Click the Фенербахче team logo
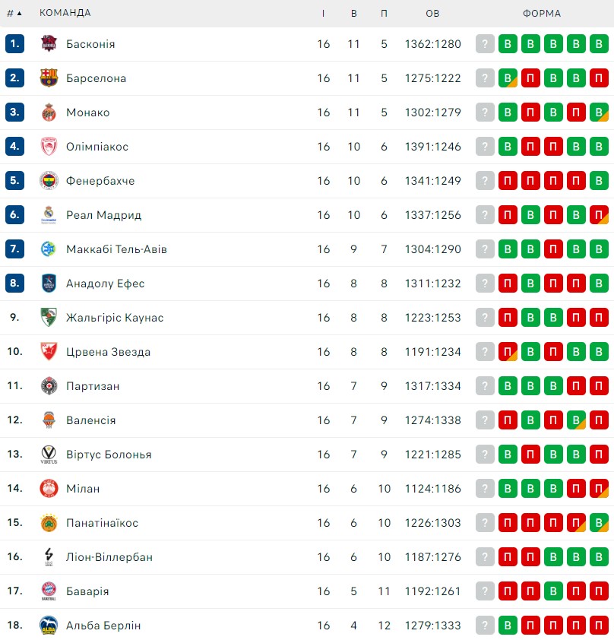This screenshot has height=640, width=614. click(49, 181)
